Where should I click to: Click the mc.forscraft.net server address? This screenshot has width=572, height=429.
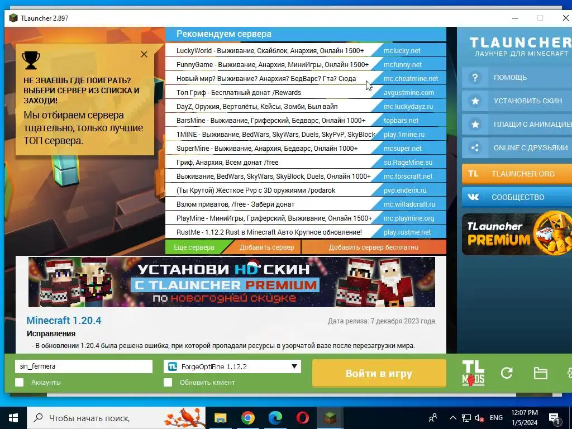point(408,176)
